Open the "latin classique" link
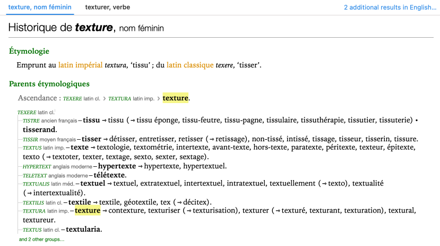The width and height of the screenshot is (440, 246). pos(190,65)
